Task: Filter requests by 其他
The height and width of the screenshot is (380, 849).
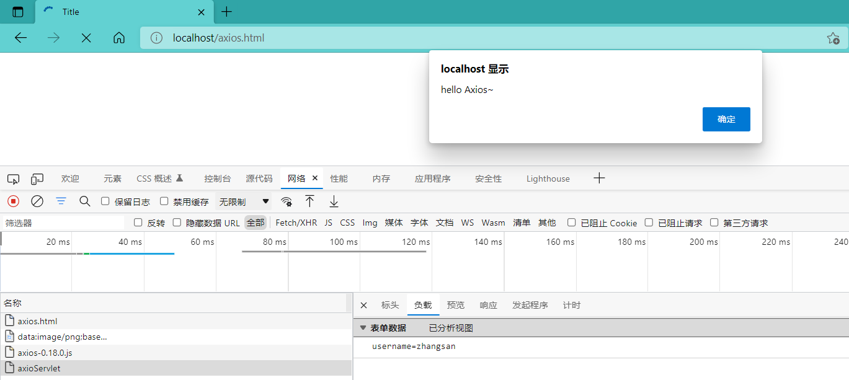Action: click(x=547, y=223)
